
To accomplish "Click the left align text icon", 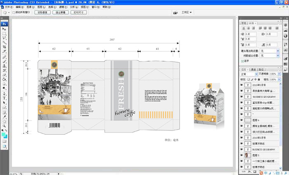I will pyautogui.click(x=243, y=28).
